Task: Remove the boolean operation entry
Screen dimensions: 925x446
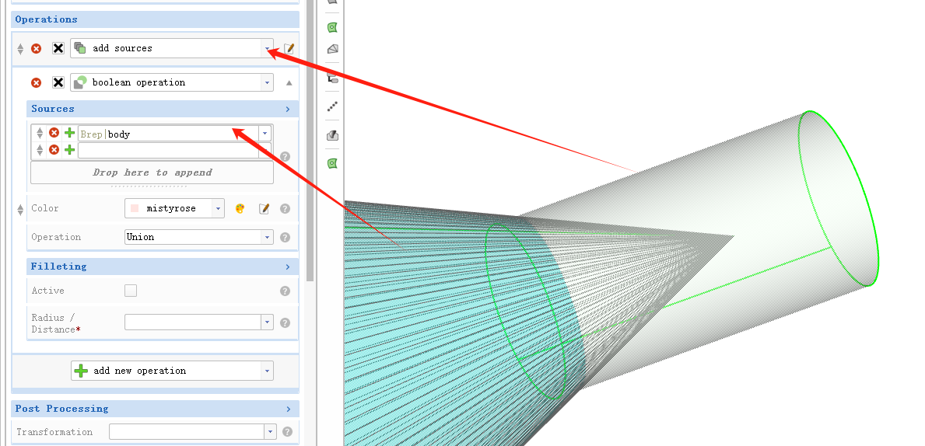Action: [x=36, y=82]
